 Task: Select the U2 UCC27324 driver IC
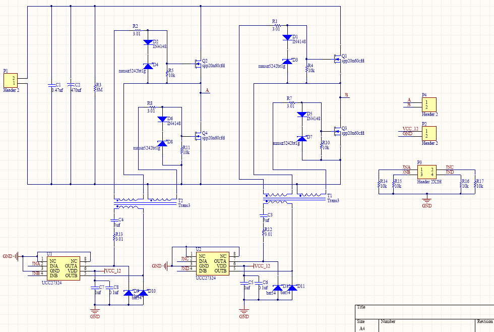tap(213, 263)
